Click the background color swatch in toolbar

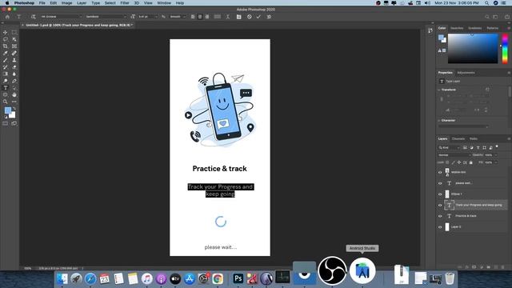pos(13,115)
